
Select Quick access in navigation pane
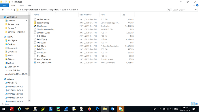(x=12, y=17)
